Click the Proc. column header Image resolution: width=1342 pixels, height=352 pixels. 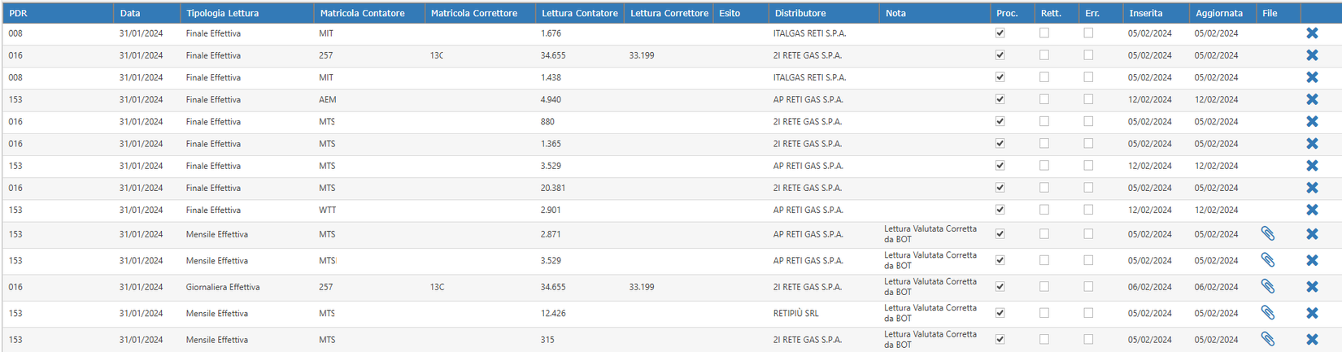(1007, 13)
